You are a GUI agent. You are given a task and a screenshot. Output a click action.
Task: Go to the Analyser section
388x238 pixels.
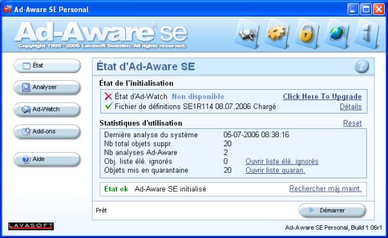pos(47,87)
